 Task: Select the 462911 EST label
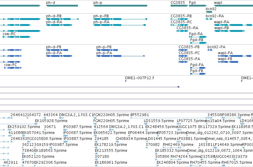click(x=11, y=163)
